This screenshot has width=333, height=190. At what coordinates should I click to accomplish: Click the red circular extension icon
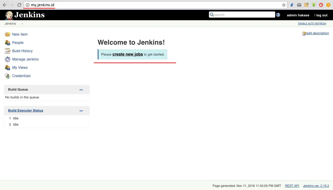click(x=321, y=5)
